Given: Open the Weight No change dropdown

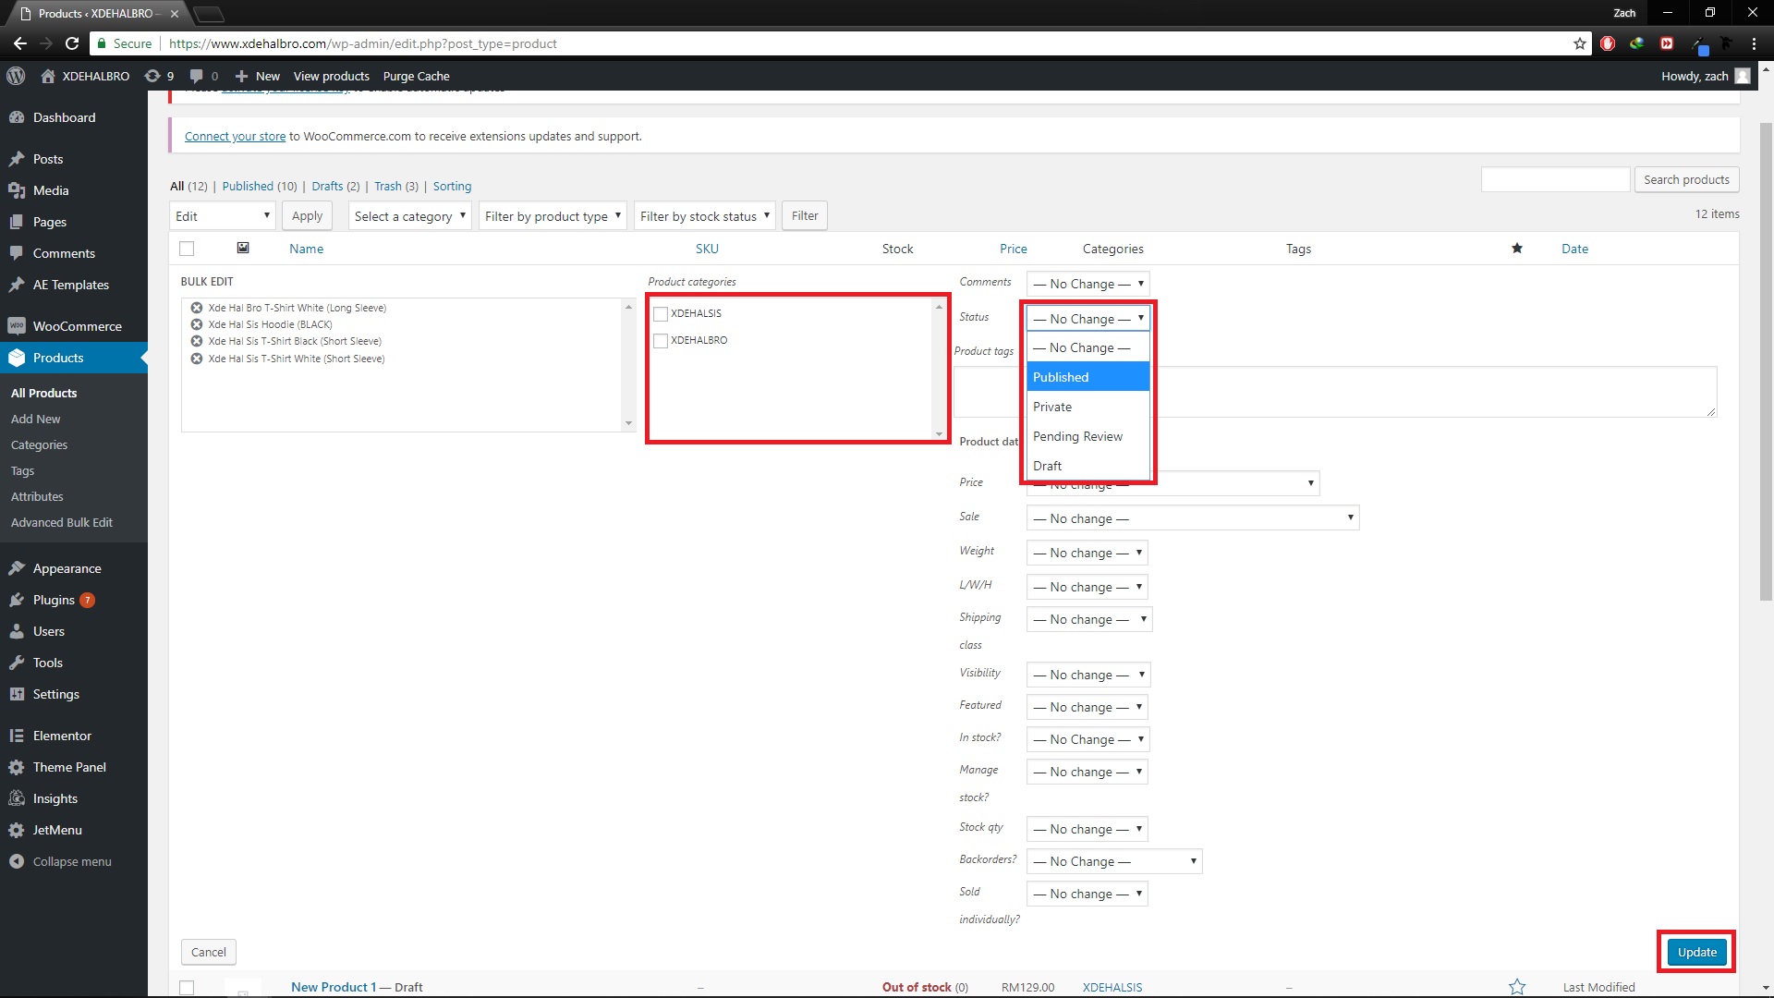Looking at the screenshot, I should [x=1087, y=553].
